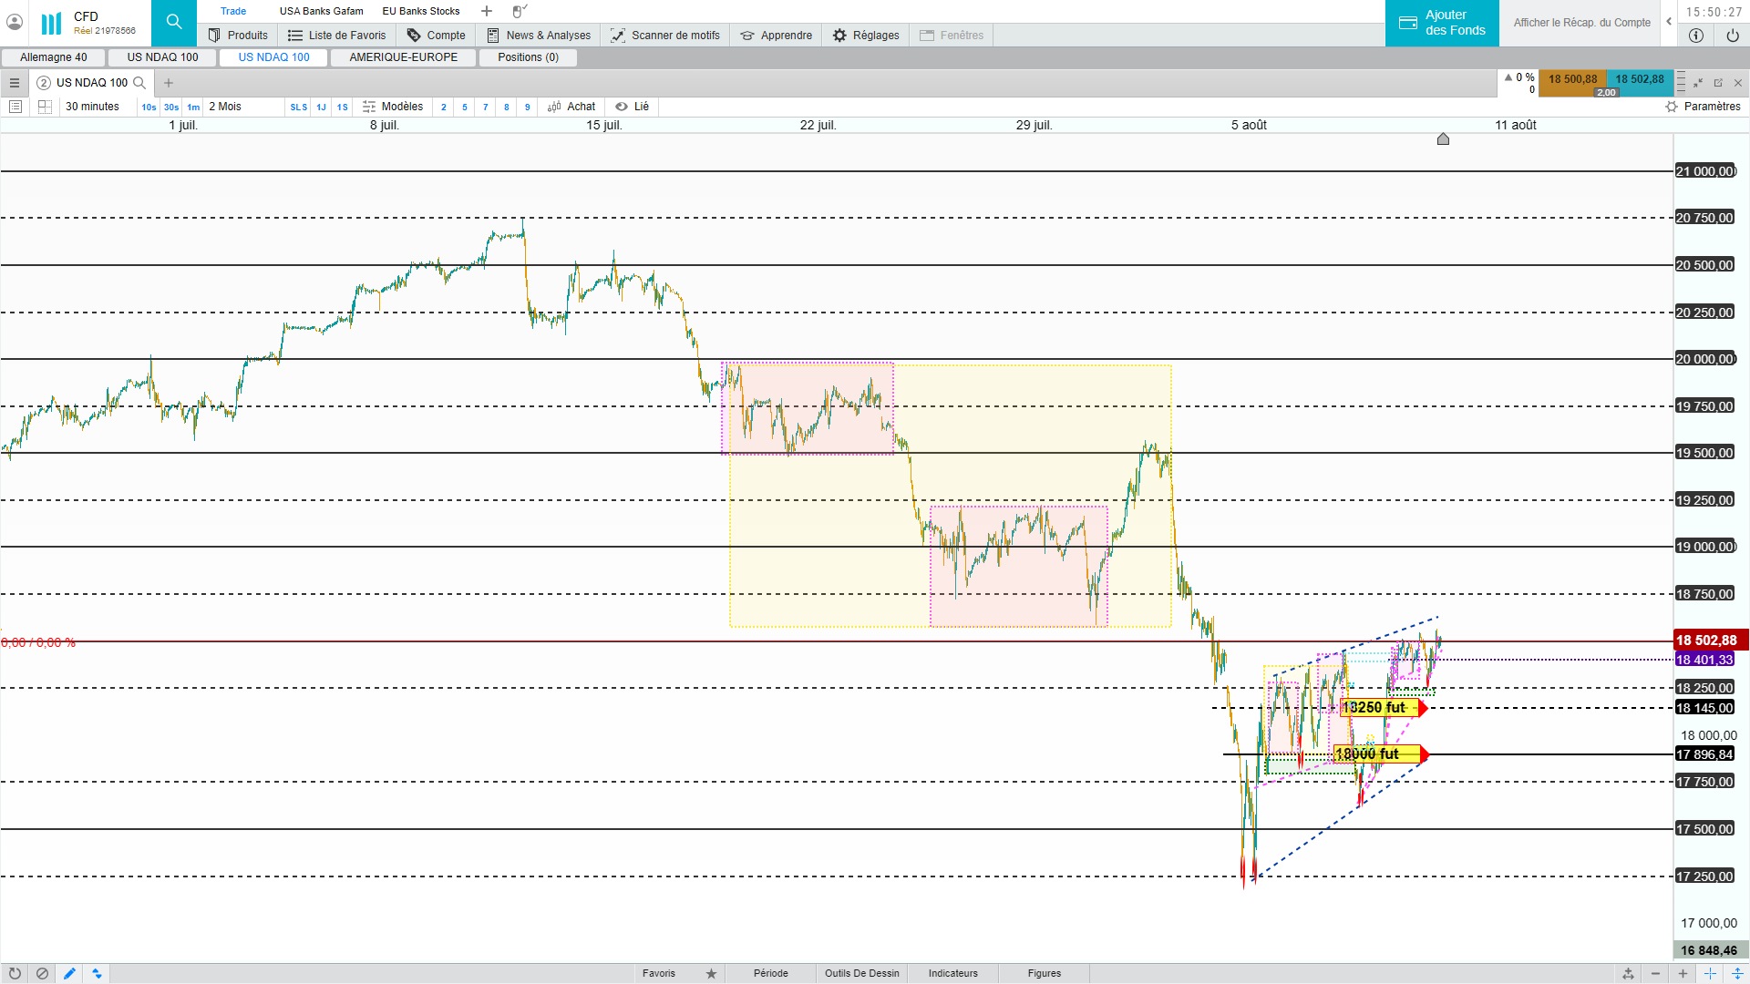Open the Indicateurs menu at bottom
This screenshot has height=984, width=1750.
952,973
